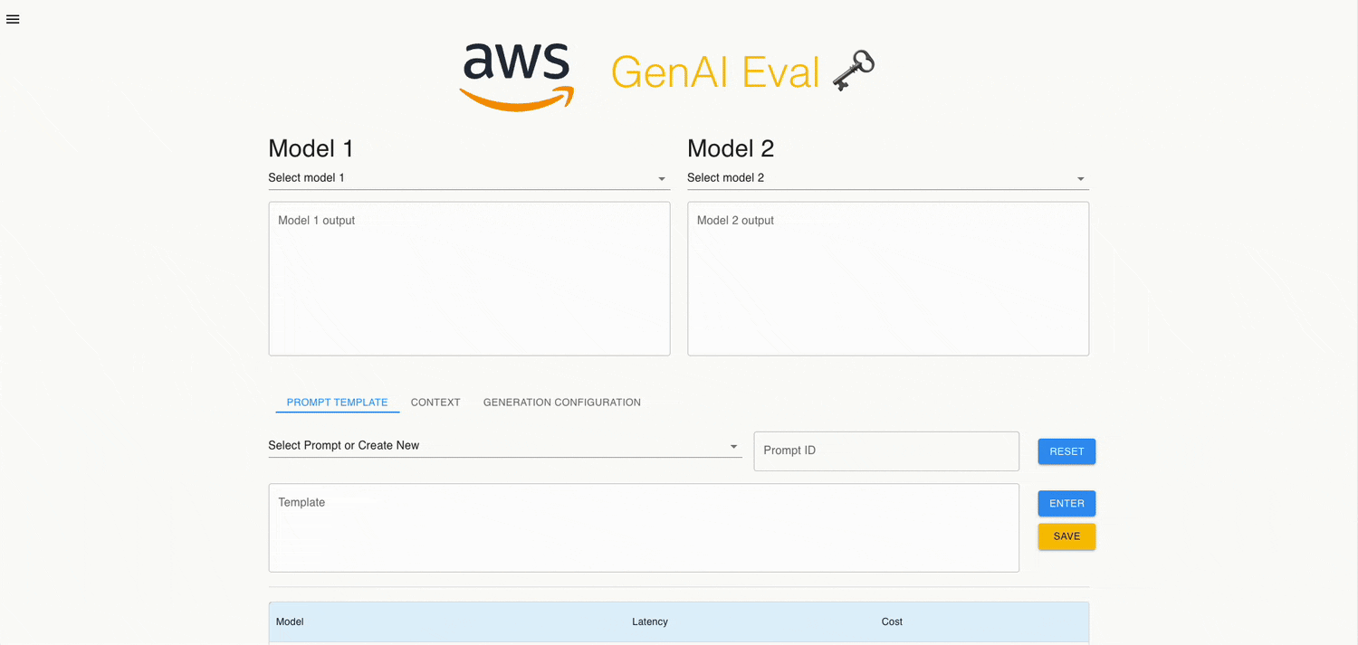
Task: Click the yellow Save button
Action: 1066,536
